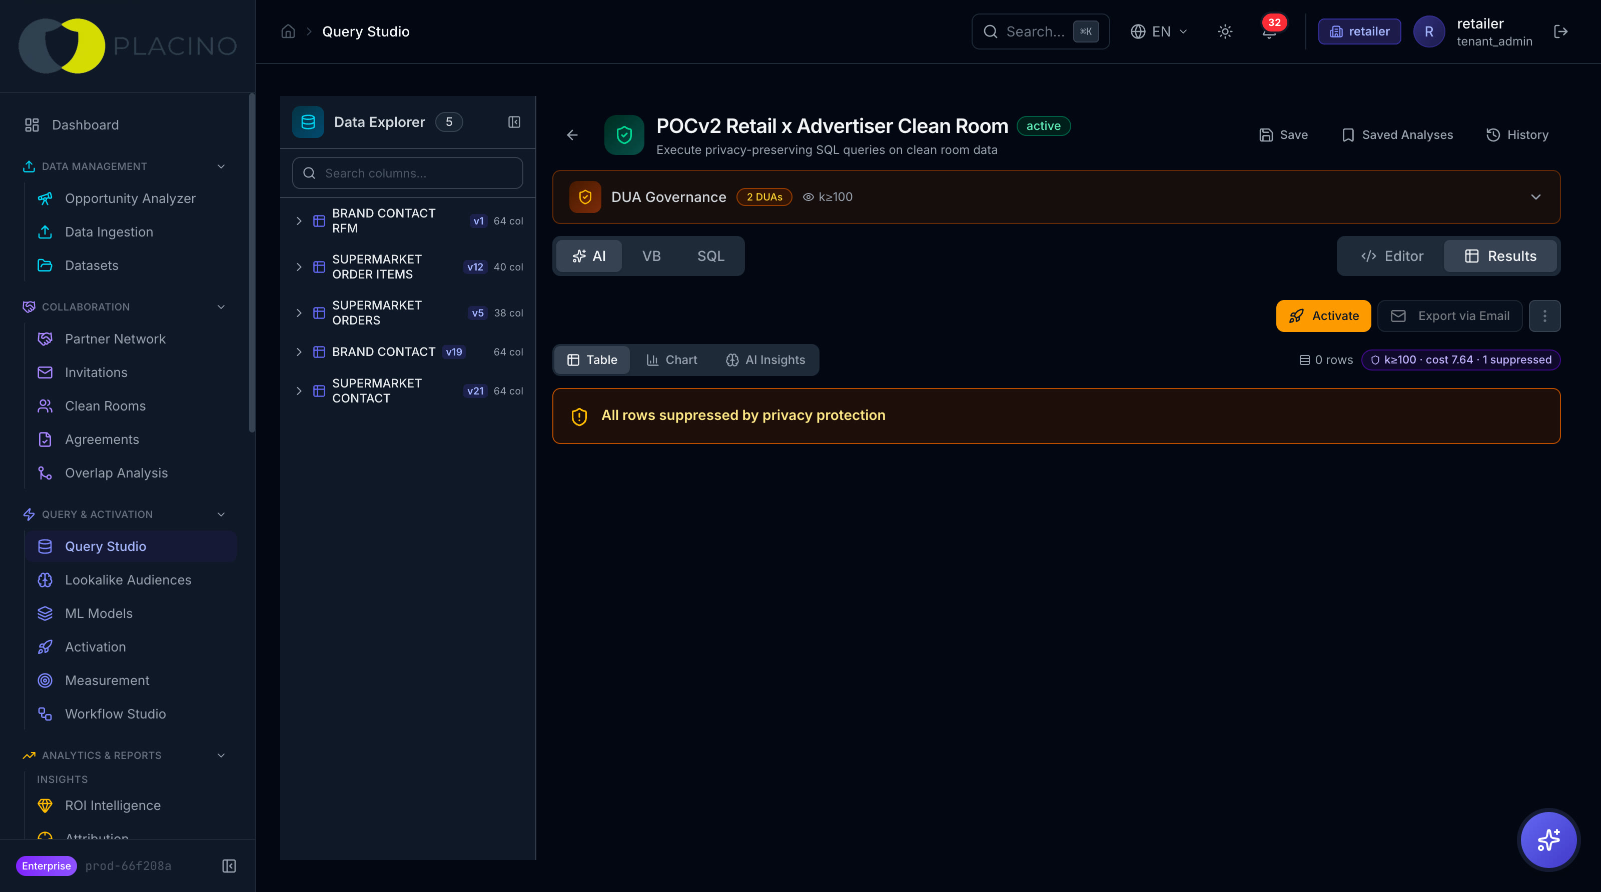1601x892 pixels.
Task: Open Opportunity Analyzer
Action: click(130, 198)
